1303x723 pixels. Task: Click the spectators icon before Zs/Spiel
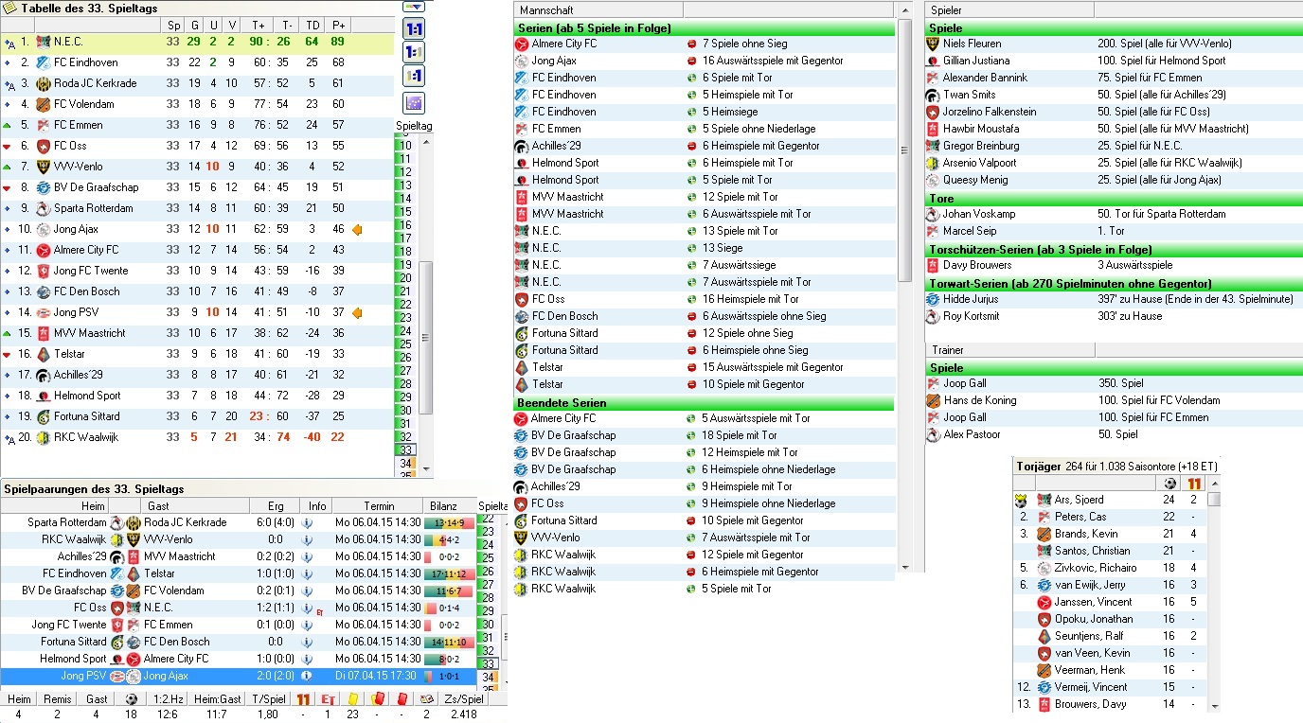pos(426,699)
